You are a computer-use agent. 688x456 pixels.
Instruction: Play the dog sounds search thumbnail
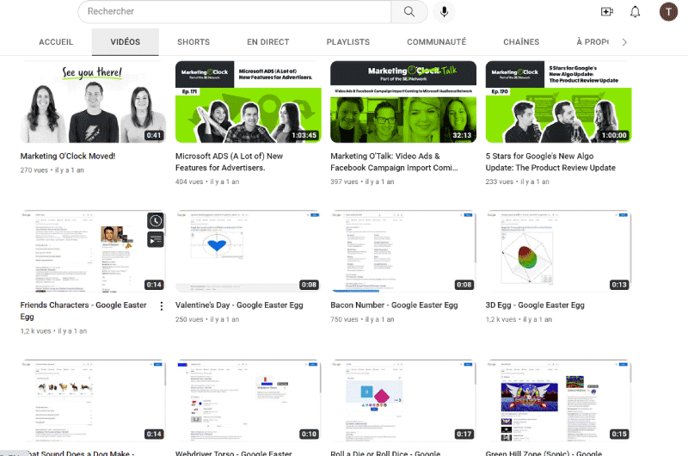click(x=93, y=400)
